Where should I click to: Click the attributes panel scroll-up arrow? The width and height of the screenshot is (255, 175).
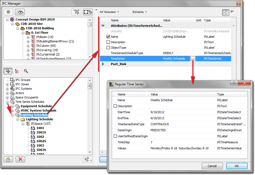click(234, 25)
